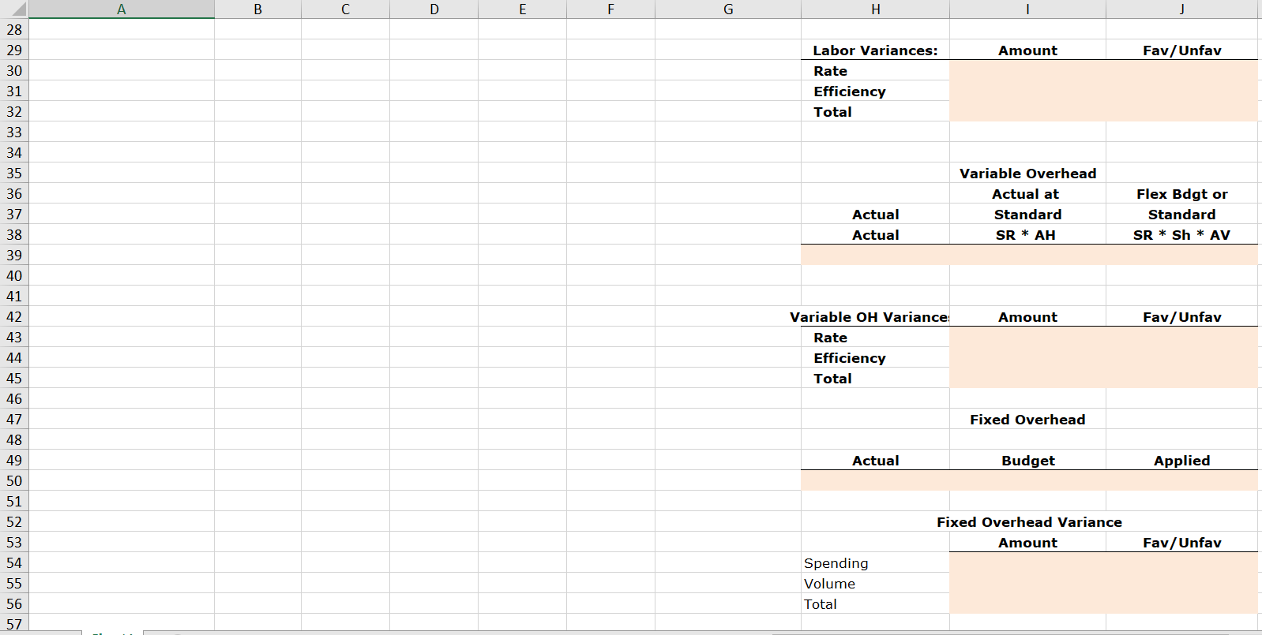Select column G header
Image resolution: width=1262 pixels, height=635 pixels.
click(728, 9)
